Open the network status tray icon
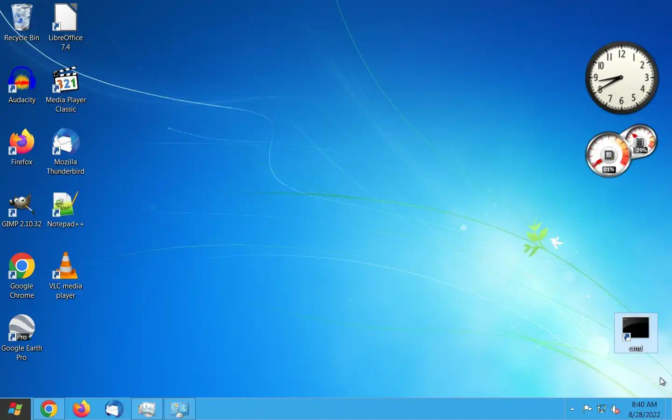The height and width of the screenshot is (420, 672). 602,409
